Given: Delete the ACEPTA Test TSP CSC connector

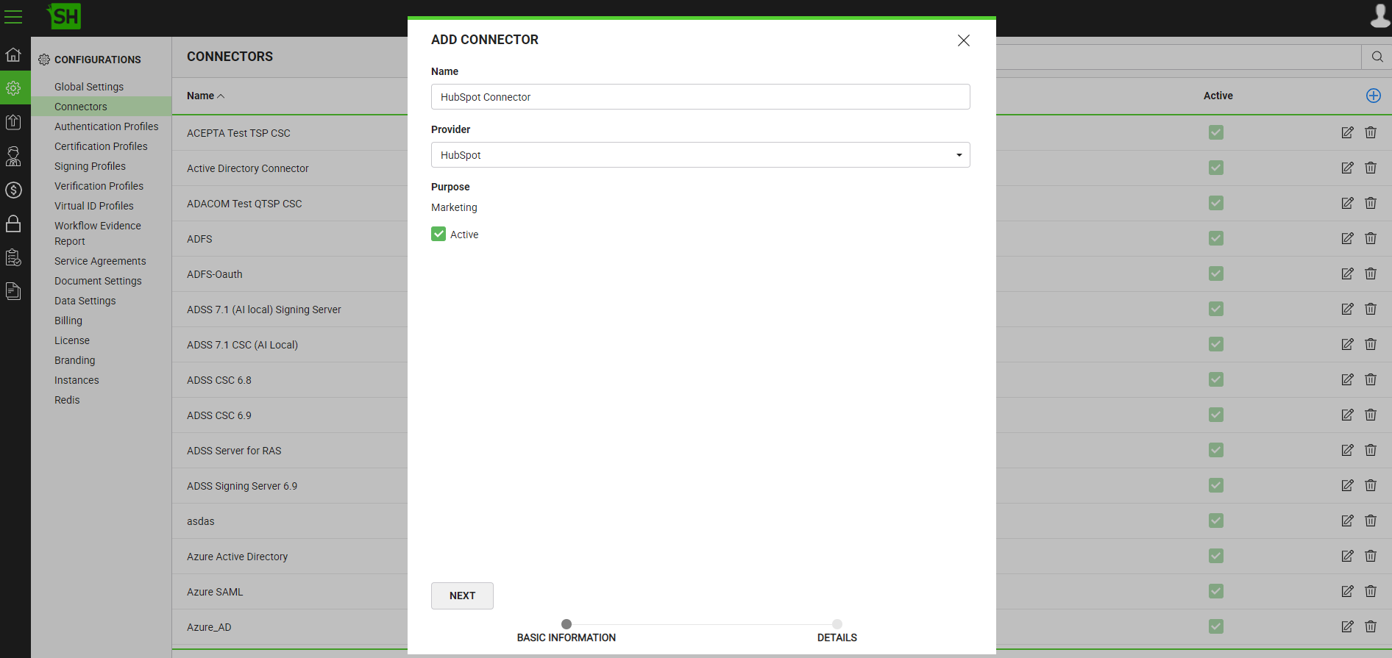Looking at the screenshot, I should tap(1371, 132).
